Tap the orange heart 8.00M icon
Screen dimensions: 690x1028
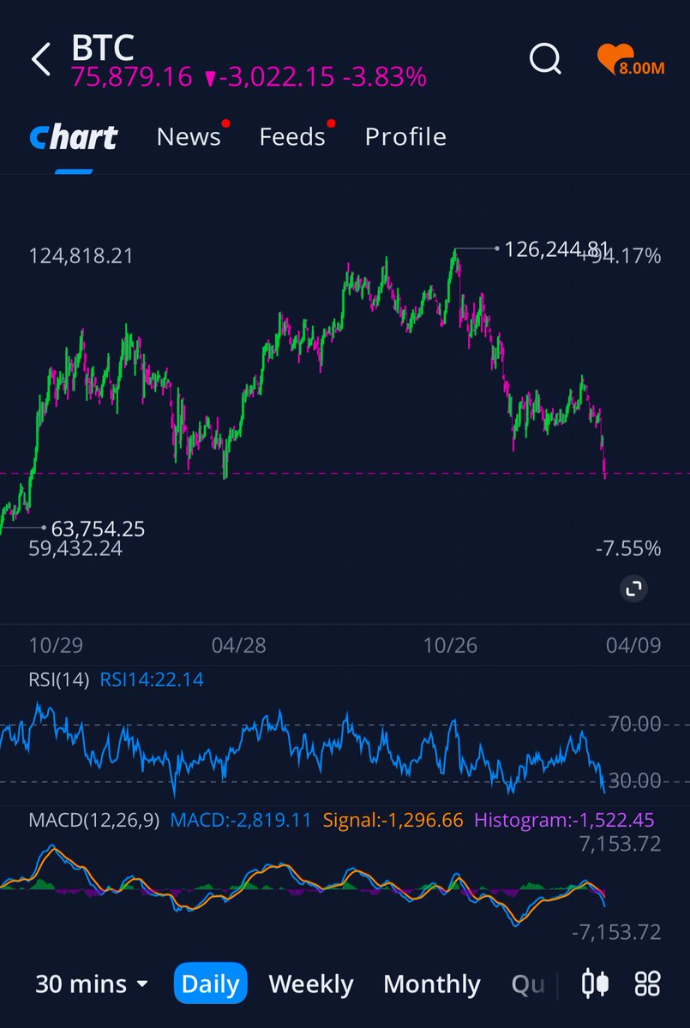(632, 62)
